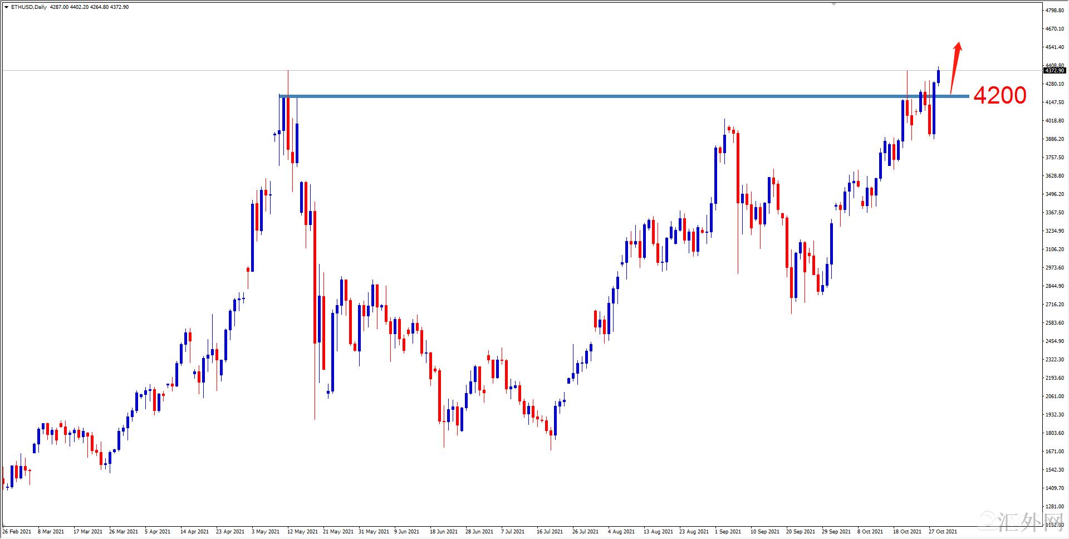1069x539 pixels.
Task: Click the 3 May 2021 date label
Action: tap(266, 532)
